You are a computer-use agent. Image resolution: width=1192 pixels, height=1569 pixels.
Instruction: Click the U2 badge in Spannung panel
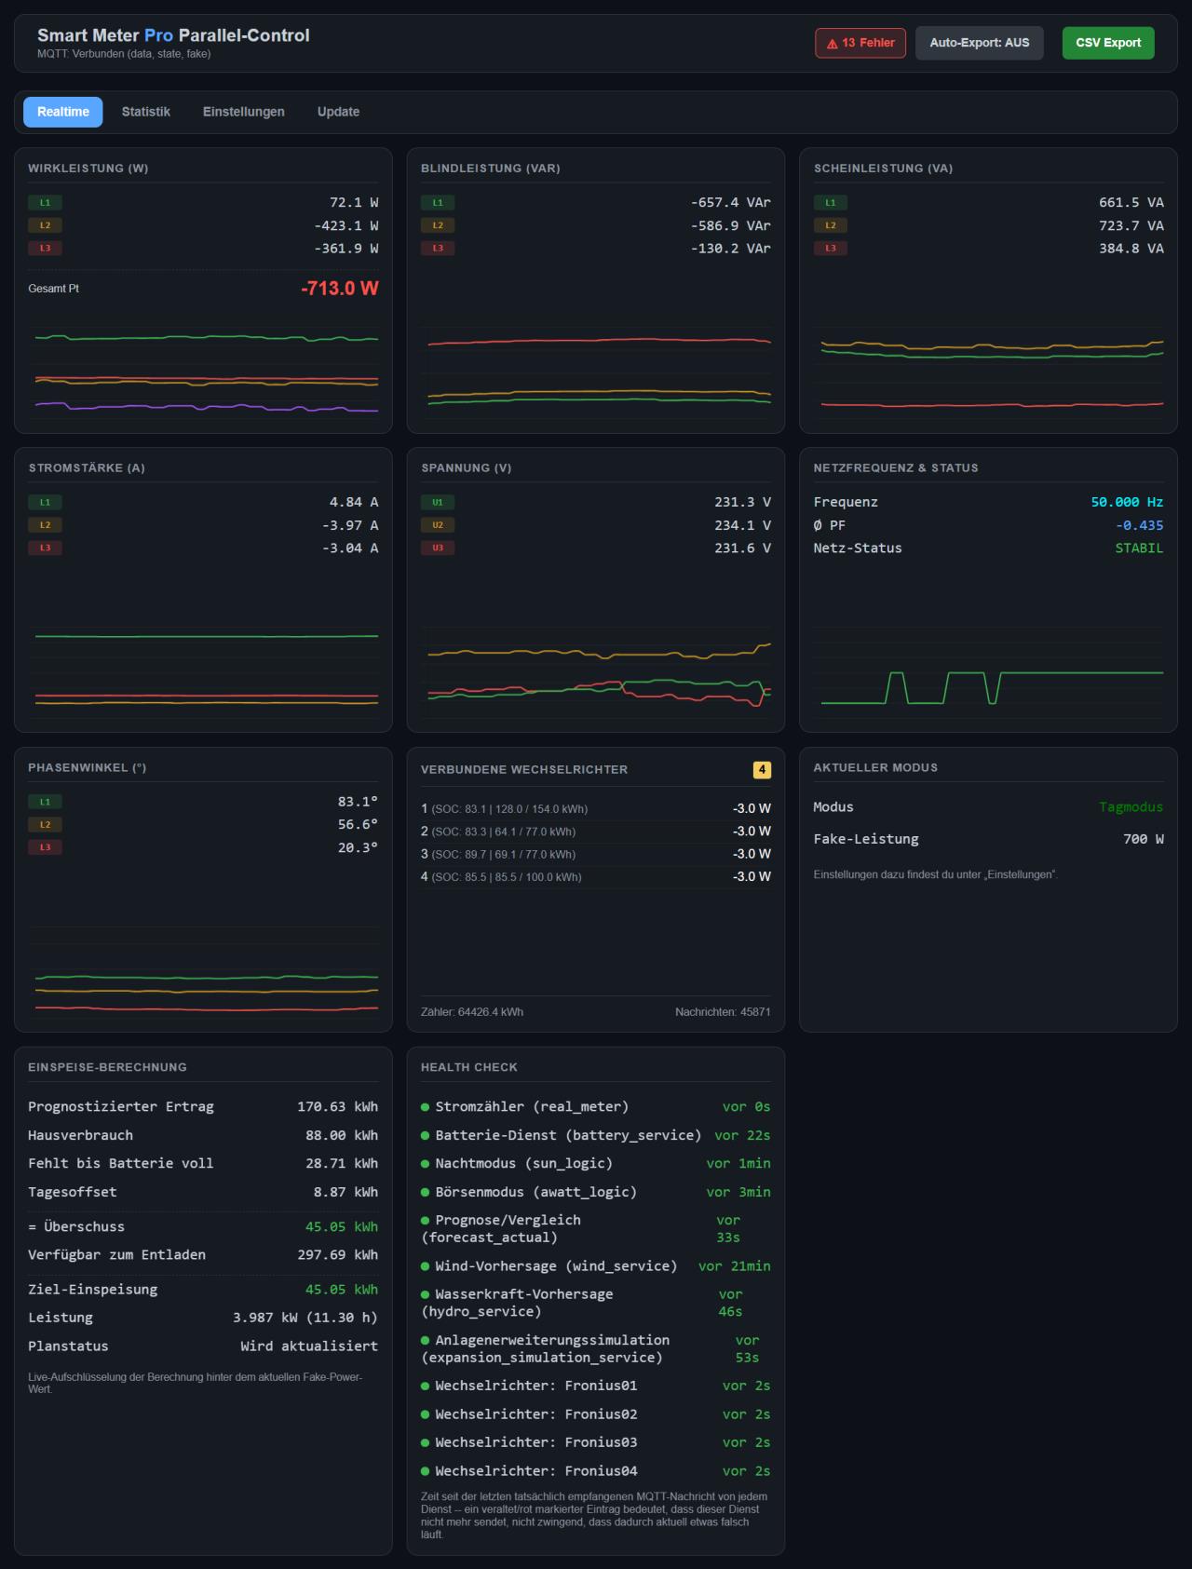(438, 525)
